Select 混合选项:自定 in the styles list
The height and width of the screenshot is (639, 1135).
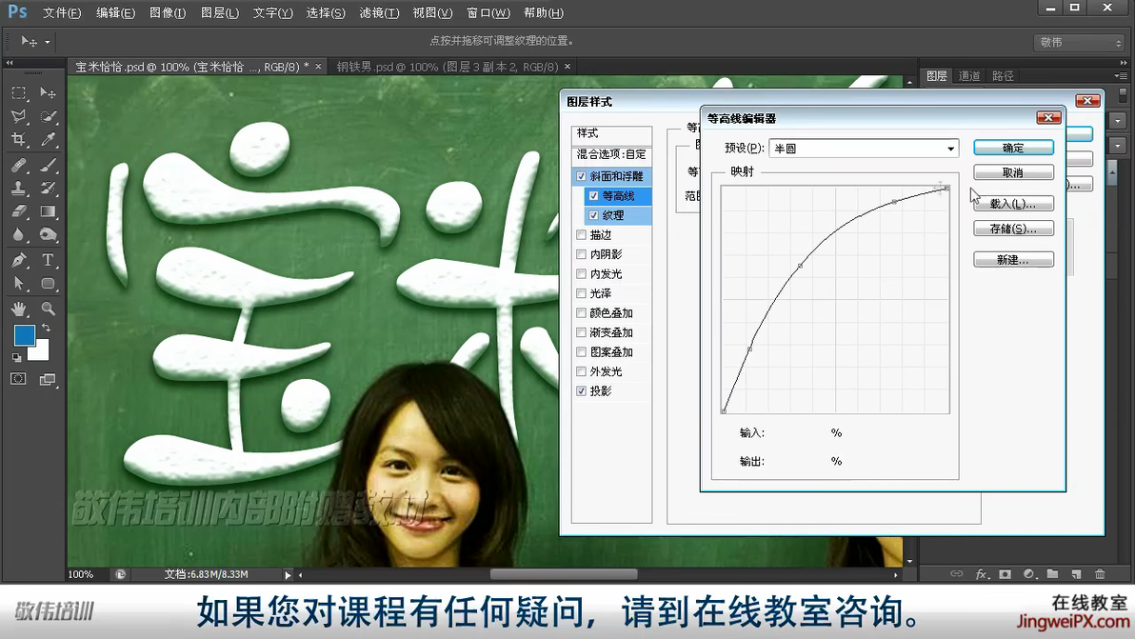tap(611, 154)
